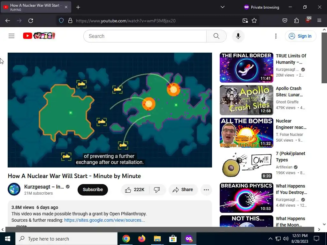
Task: Open 'Nuclear Engineer reac...' title
Action: [x=291, y=124]
